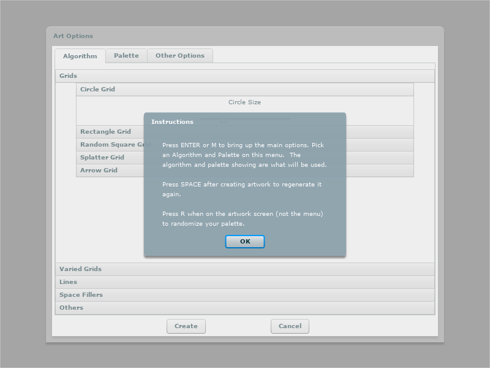Click the Circle Size slider handle
This screenshot has width=490, height=368.
pos(224,120)
